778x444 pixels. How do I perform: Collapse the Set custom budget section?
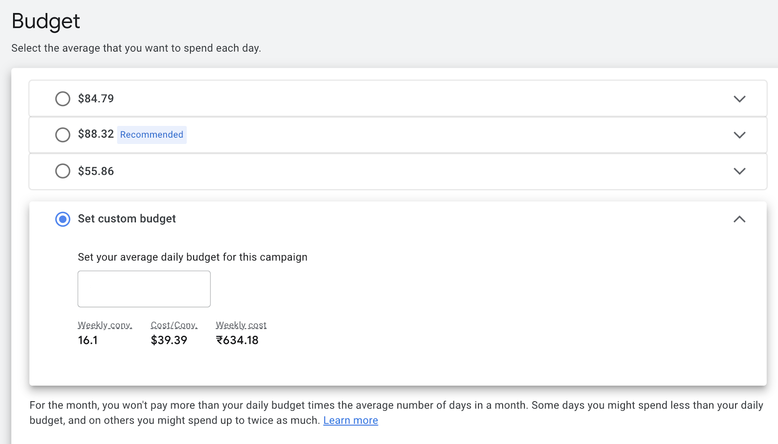point(739,219)
